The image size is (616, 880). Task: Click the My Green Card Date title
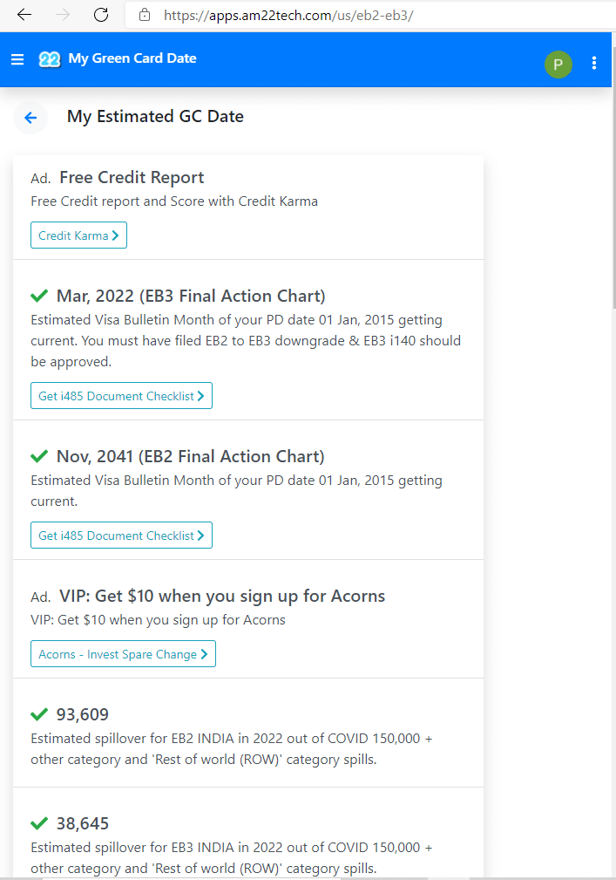click(x=132, y=58)
